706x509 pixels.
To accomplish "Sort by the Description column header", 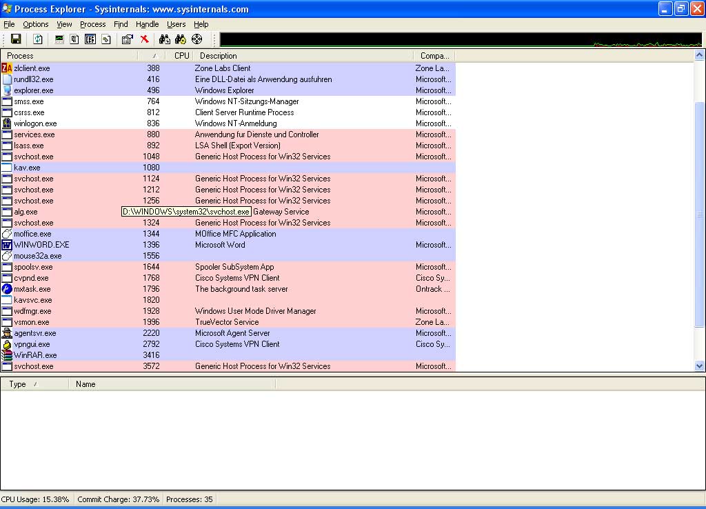I will pyautogui.click(x=303, y=56).
